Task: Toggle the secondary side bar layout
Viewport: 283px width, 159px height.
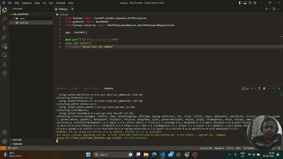Action: (250, 3)
